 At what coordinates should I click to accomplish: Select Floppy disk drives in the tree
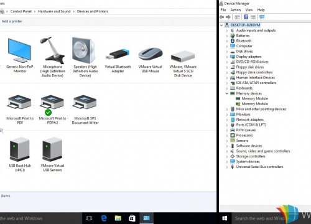[x=250, y=67]
